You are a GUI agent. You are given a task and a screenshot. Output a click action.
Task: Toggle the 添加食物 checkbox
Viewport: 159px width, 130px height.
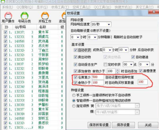click(x=75, y=71)
